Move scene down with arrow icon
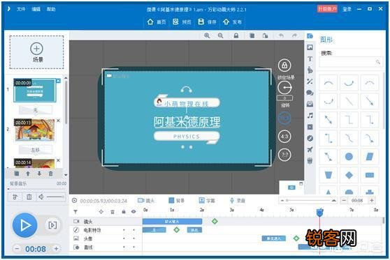 (39, 174)
